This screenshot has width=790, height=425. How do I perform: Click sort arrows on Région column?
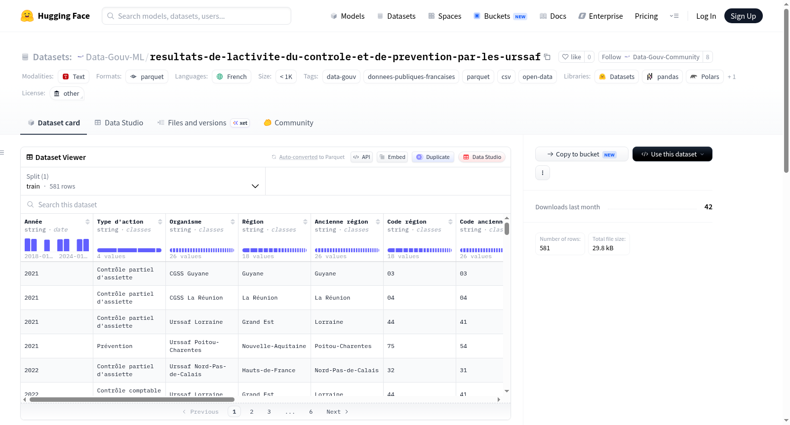click(305, 222)
